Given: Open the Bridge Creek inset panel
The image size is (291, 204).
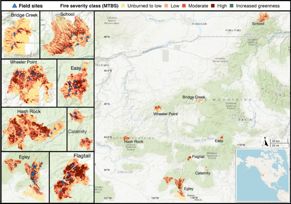Looking at the screenshot, I should point(20,35).
